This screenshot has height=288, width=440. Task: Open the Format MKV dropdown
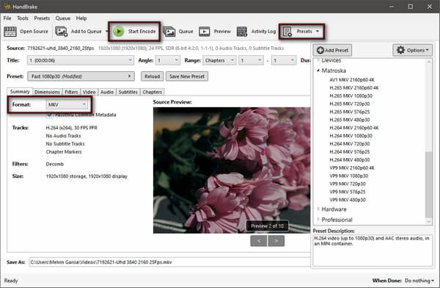(67, 104)
